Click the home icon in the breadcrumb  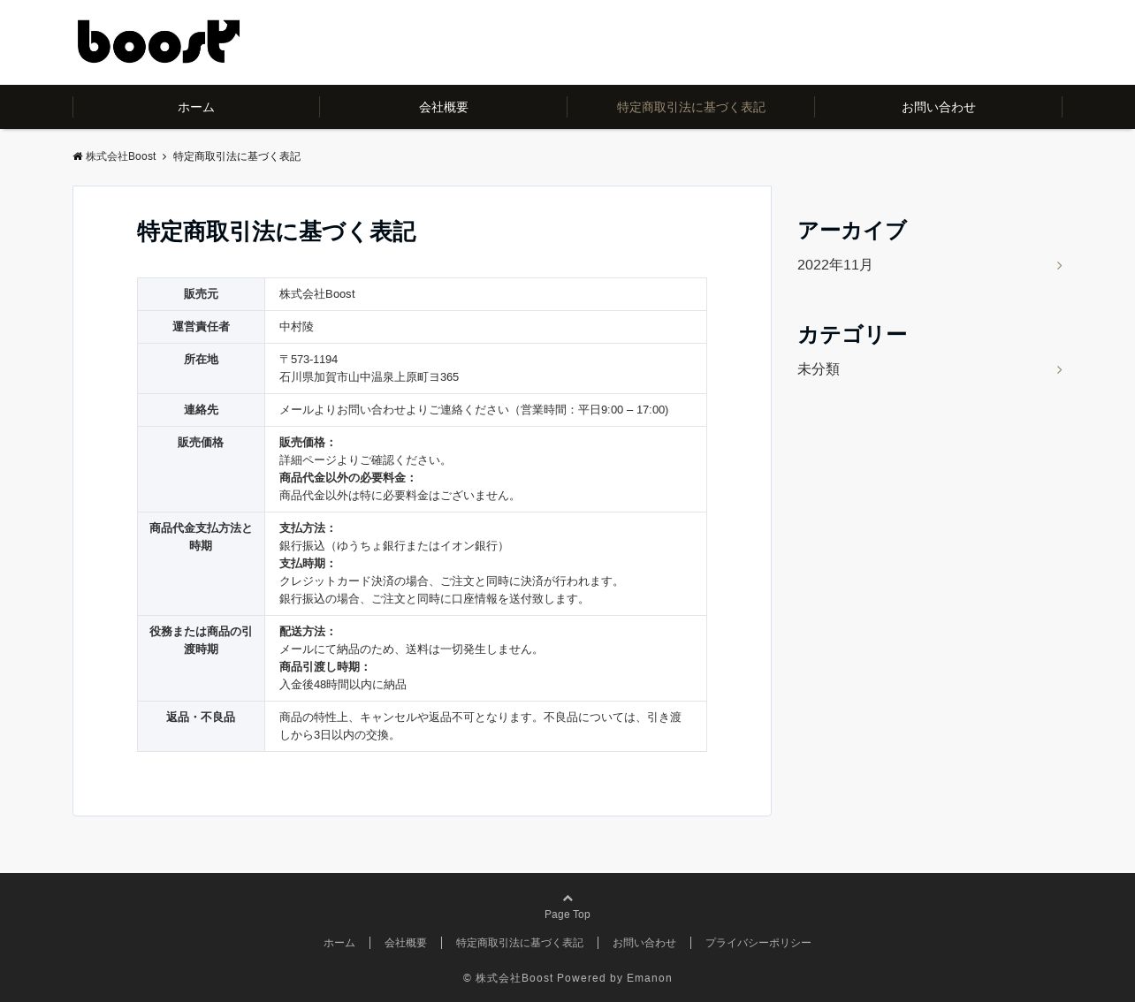78,156
